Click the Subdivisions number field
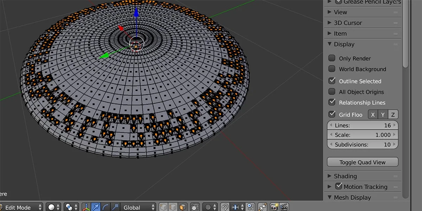This screenshot has width=422, height=211. pos(362,144)
